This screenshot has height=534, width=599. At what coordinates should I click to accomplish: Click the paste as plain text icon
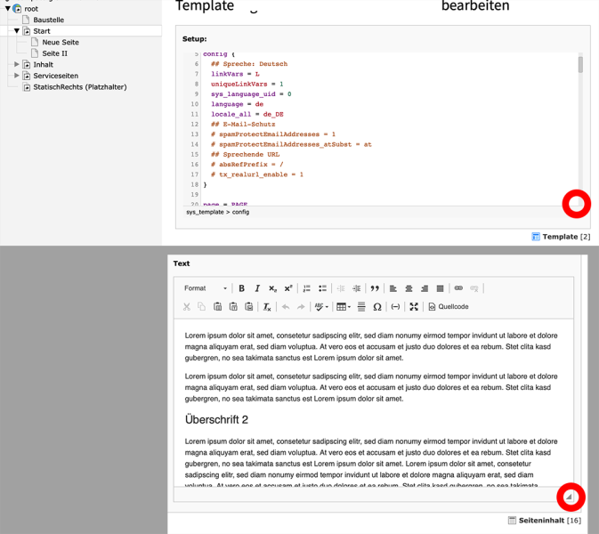[233, 307]
